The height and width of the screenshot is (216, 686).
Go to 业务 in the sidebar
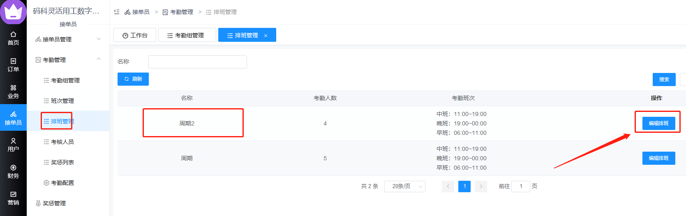13,91
